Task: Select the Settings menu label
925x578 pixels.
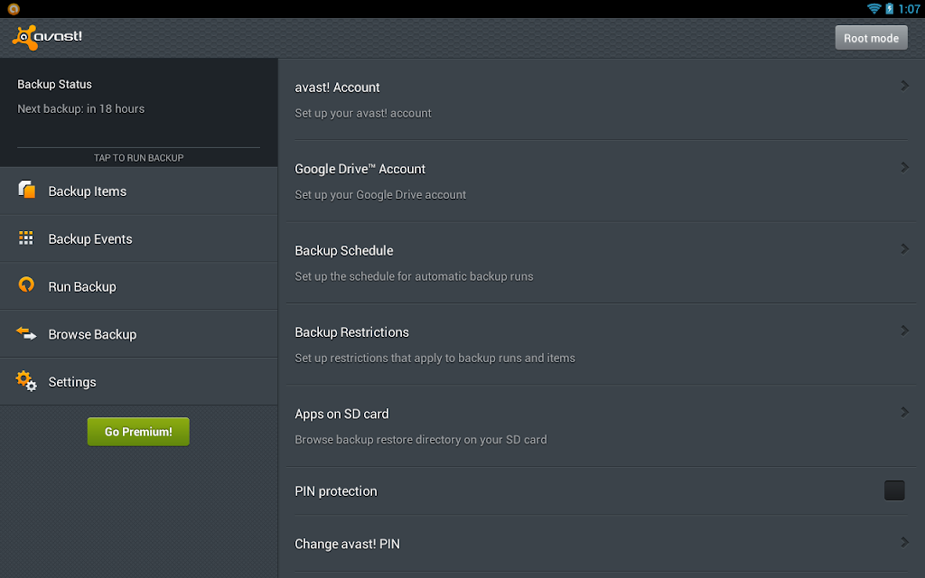Action: pos(72,382)
